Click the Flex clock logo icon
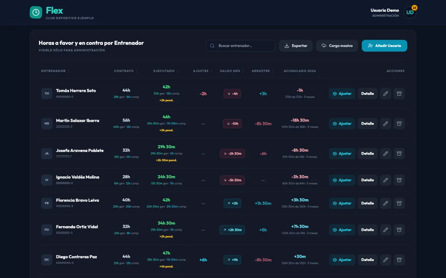The image size is (446, 278). click(36, 12)
